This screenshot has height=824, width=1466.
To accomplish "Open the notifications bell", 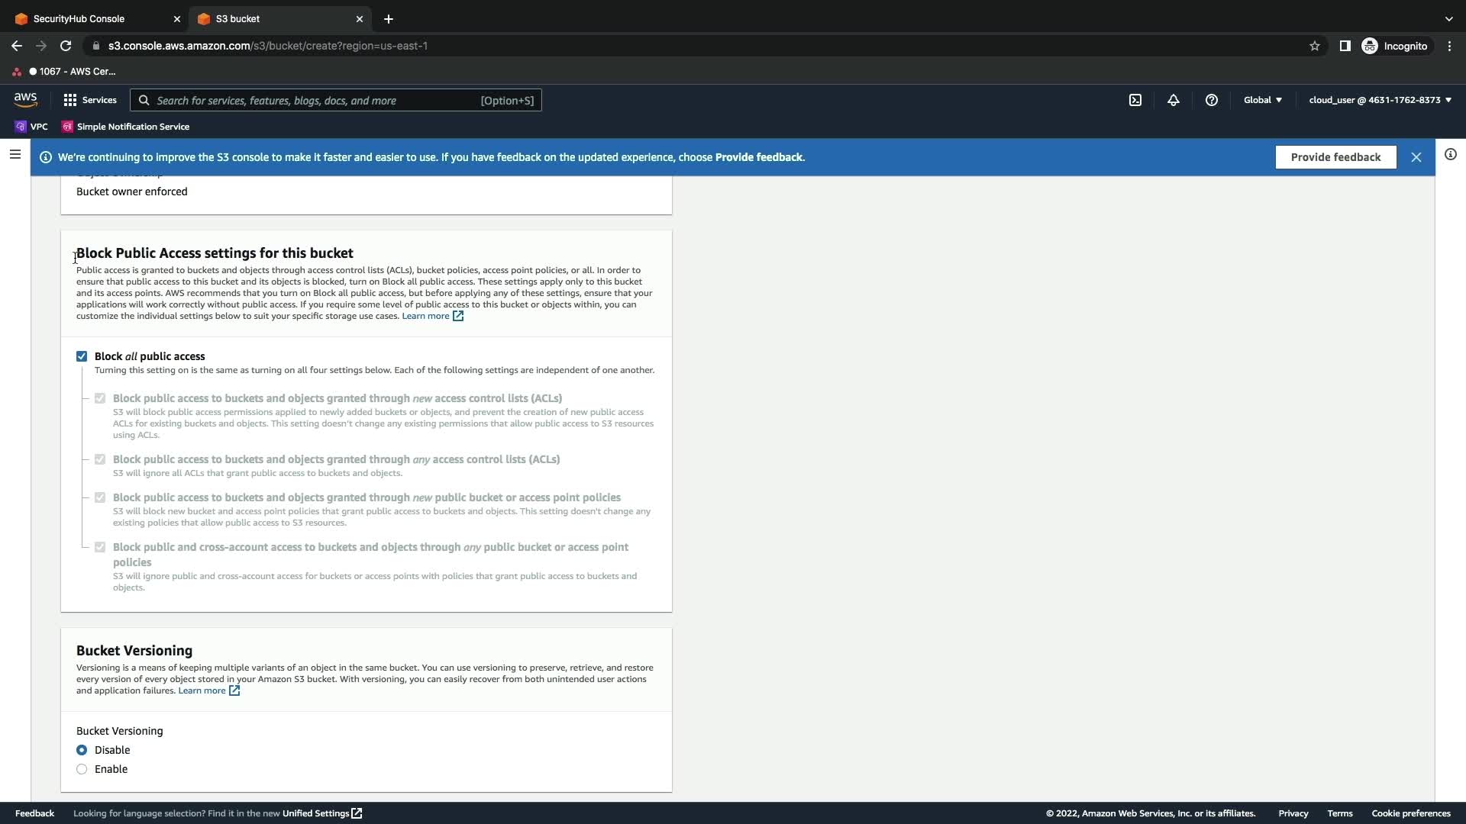I will 1174,100.
